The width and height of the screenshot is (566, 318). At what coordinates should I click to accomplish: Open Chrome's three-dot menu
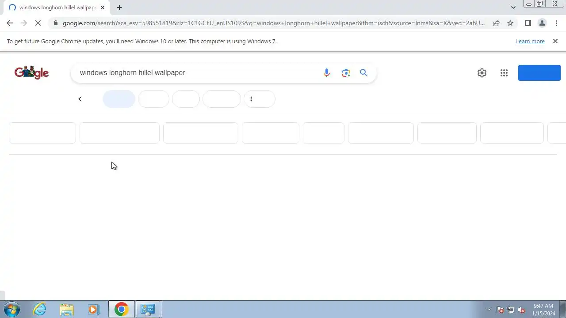556,23
